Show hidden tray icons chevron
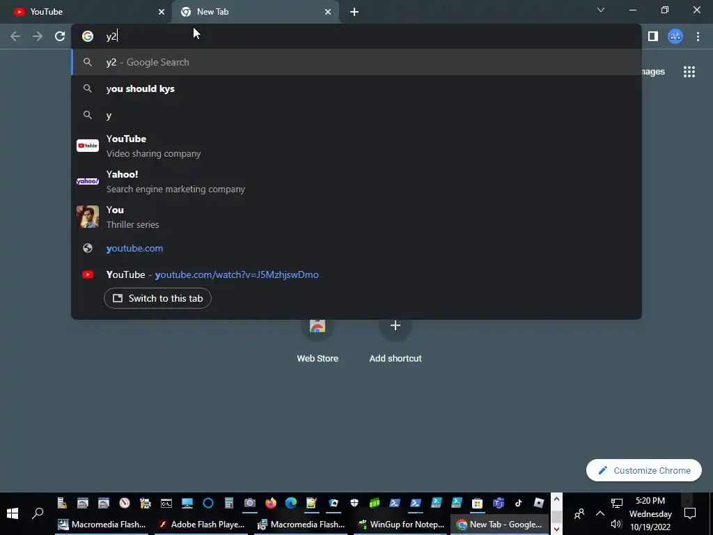 tap(600, 513)
